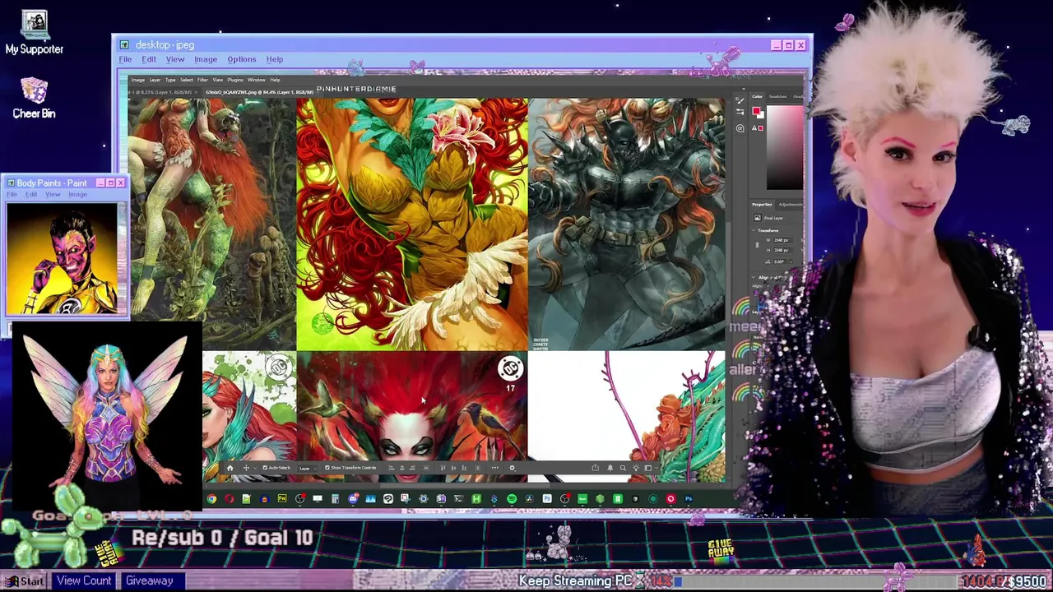This screenshot has width=1053, height=592.
Task: Open the gear settings icon in options bar
Action: tap(512, 468)
